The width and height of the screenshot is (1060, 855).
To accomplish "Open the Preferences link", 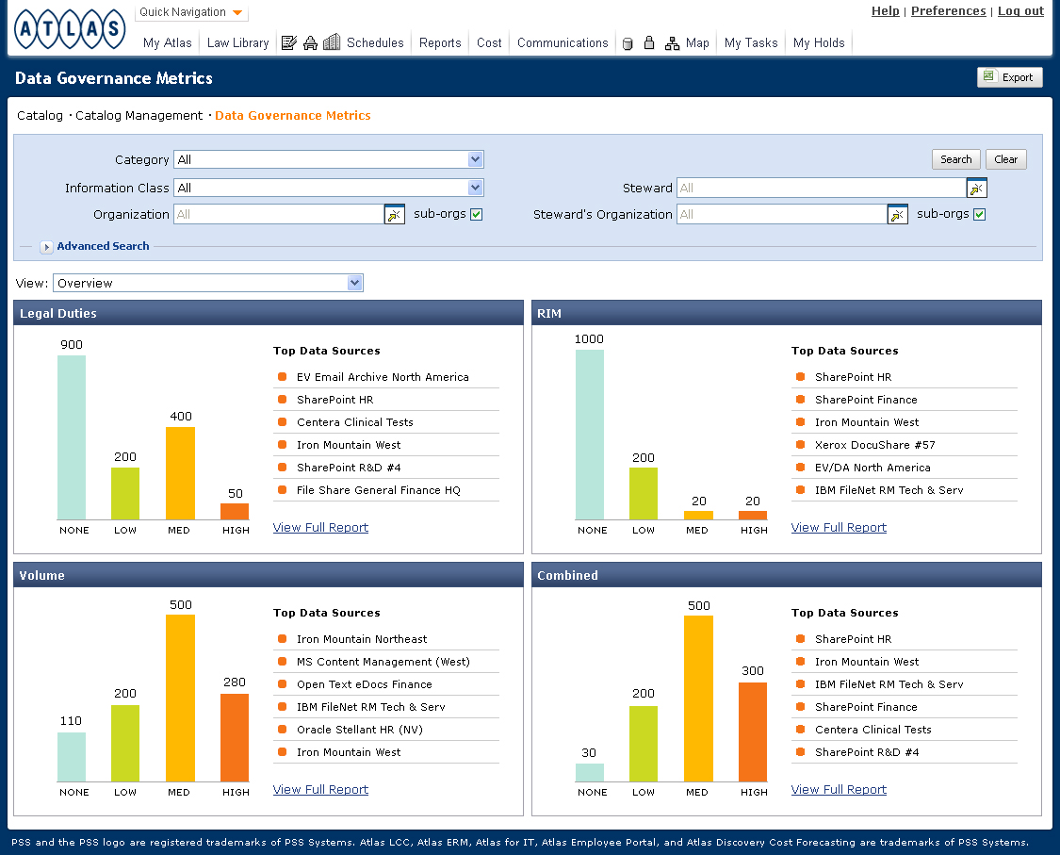I will pyautogui.click(x=948, y=10).
